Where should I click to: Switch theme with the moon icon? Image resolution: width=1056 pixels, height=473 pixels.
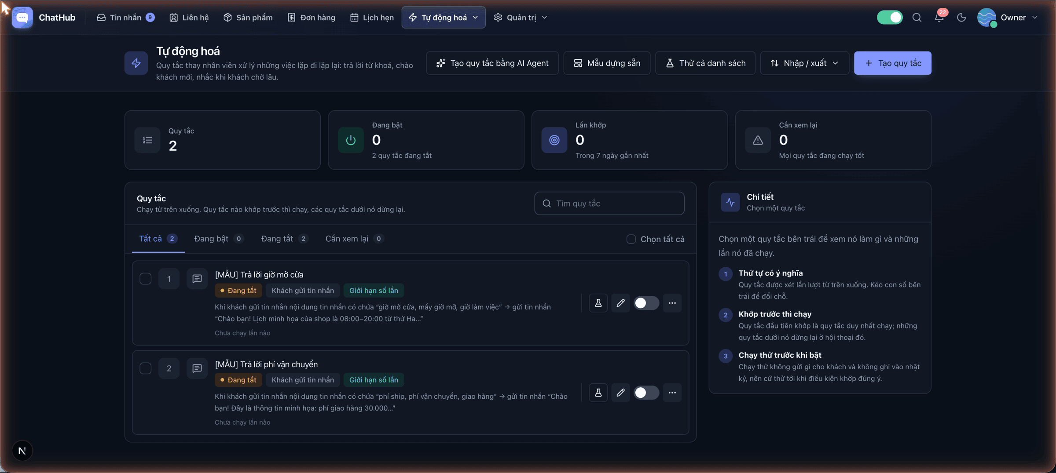[961, 18]
